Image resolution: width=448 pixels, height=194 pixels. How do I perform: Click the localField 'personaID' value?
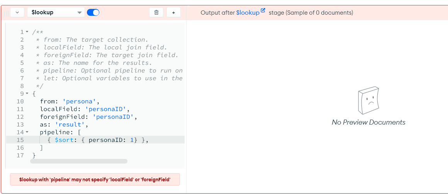[106, 109]
